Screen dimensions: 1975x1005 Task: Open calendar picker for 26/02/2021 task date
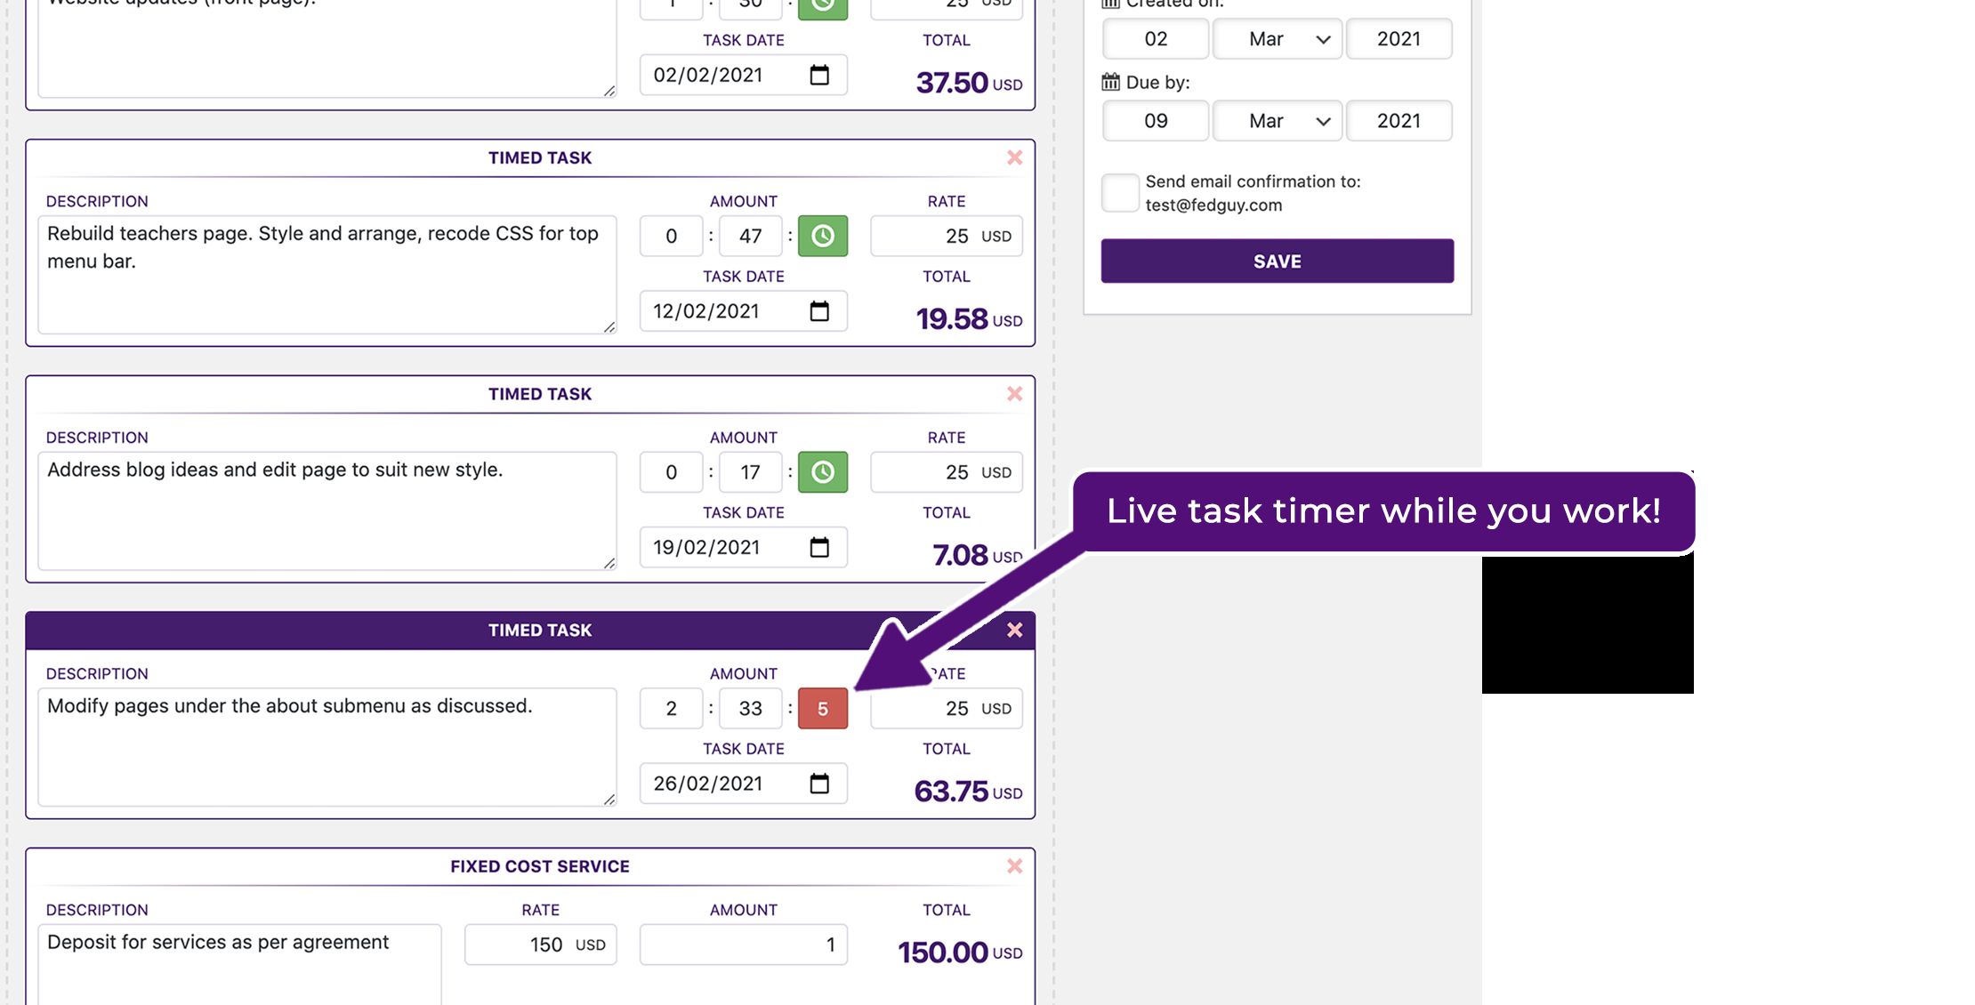click(819, 784)
